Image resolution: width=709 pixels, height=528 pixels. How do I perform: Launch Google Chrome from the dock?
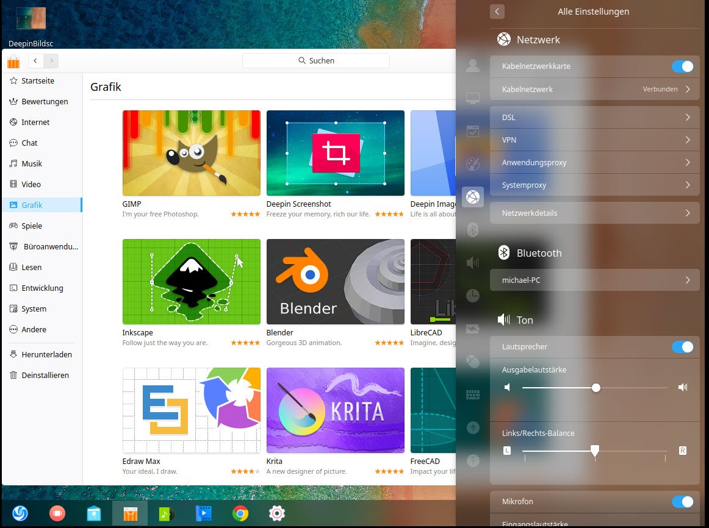pyautogui.click(x=240, y=513)
